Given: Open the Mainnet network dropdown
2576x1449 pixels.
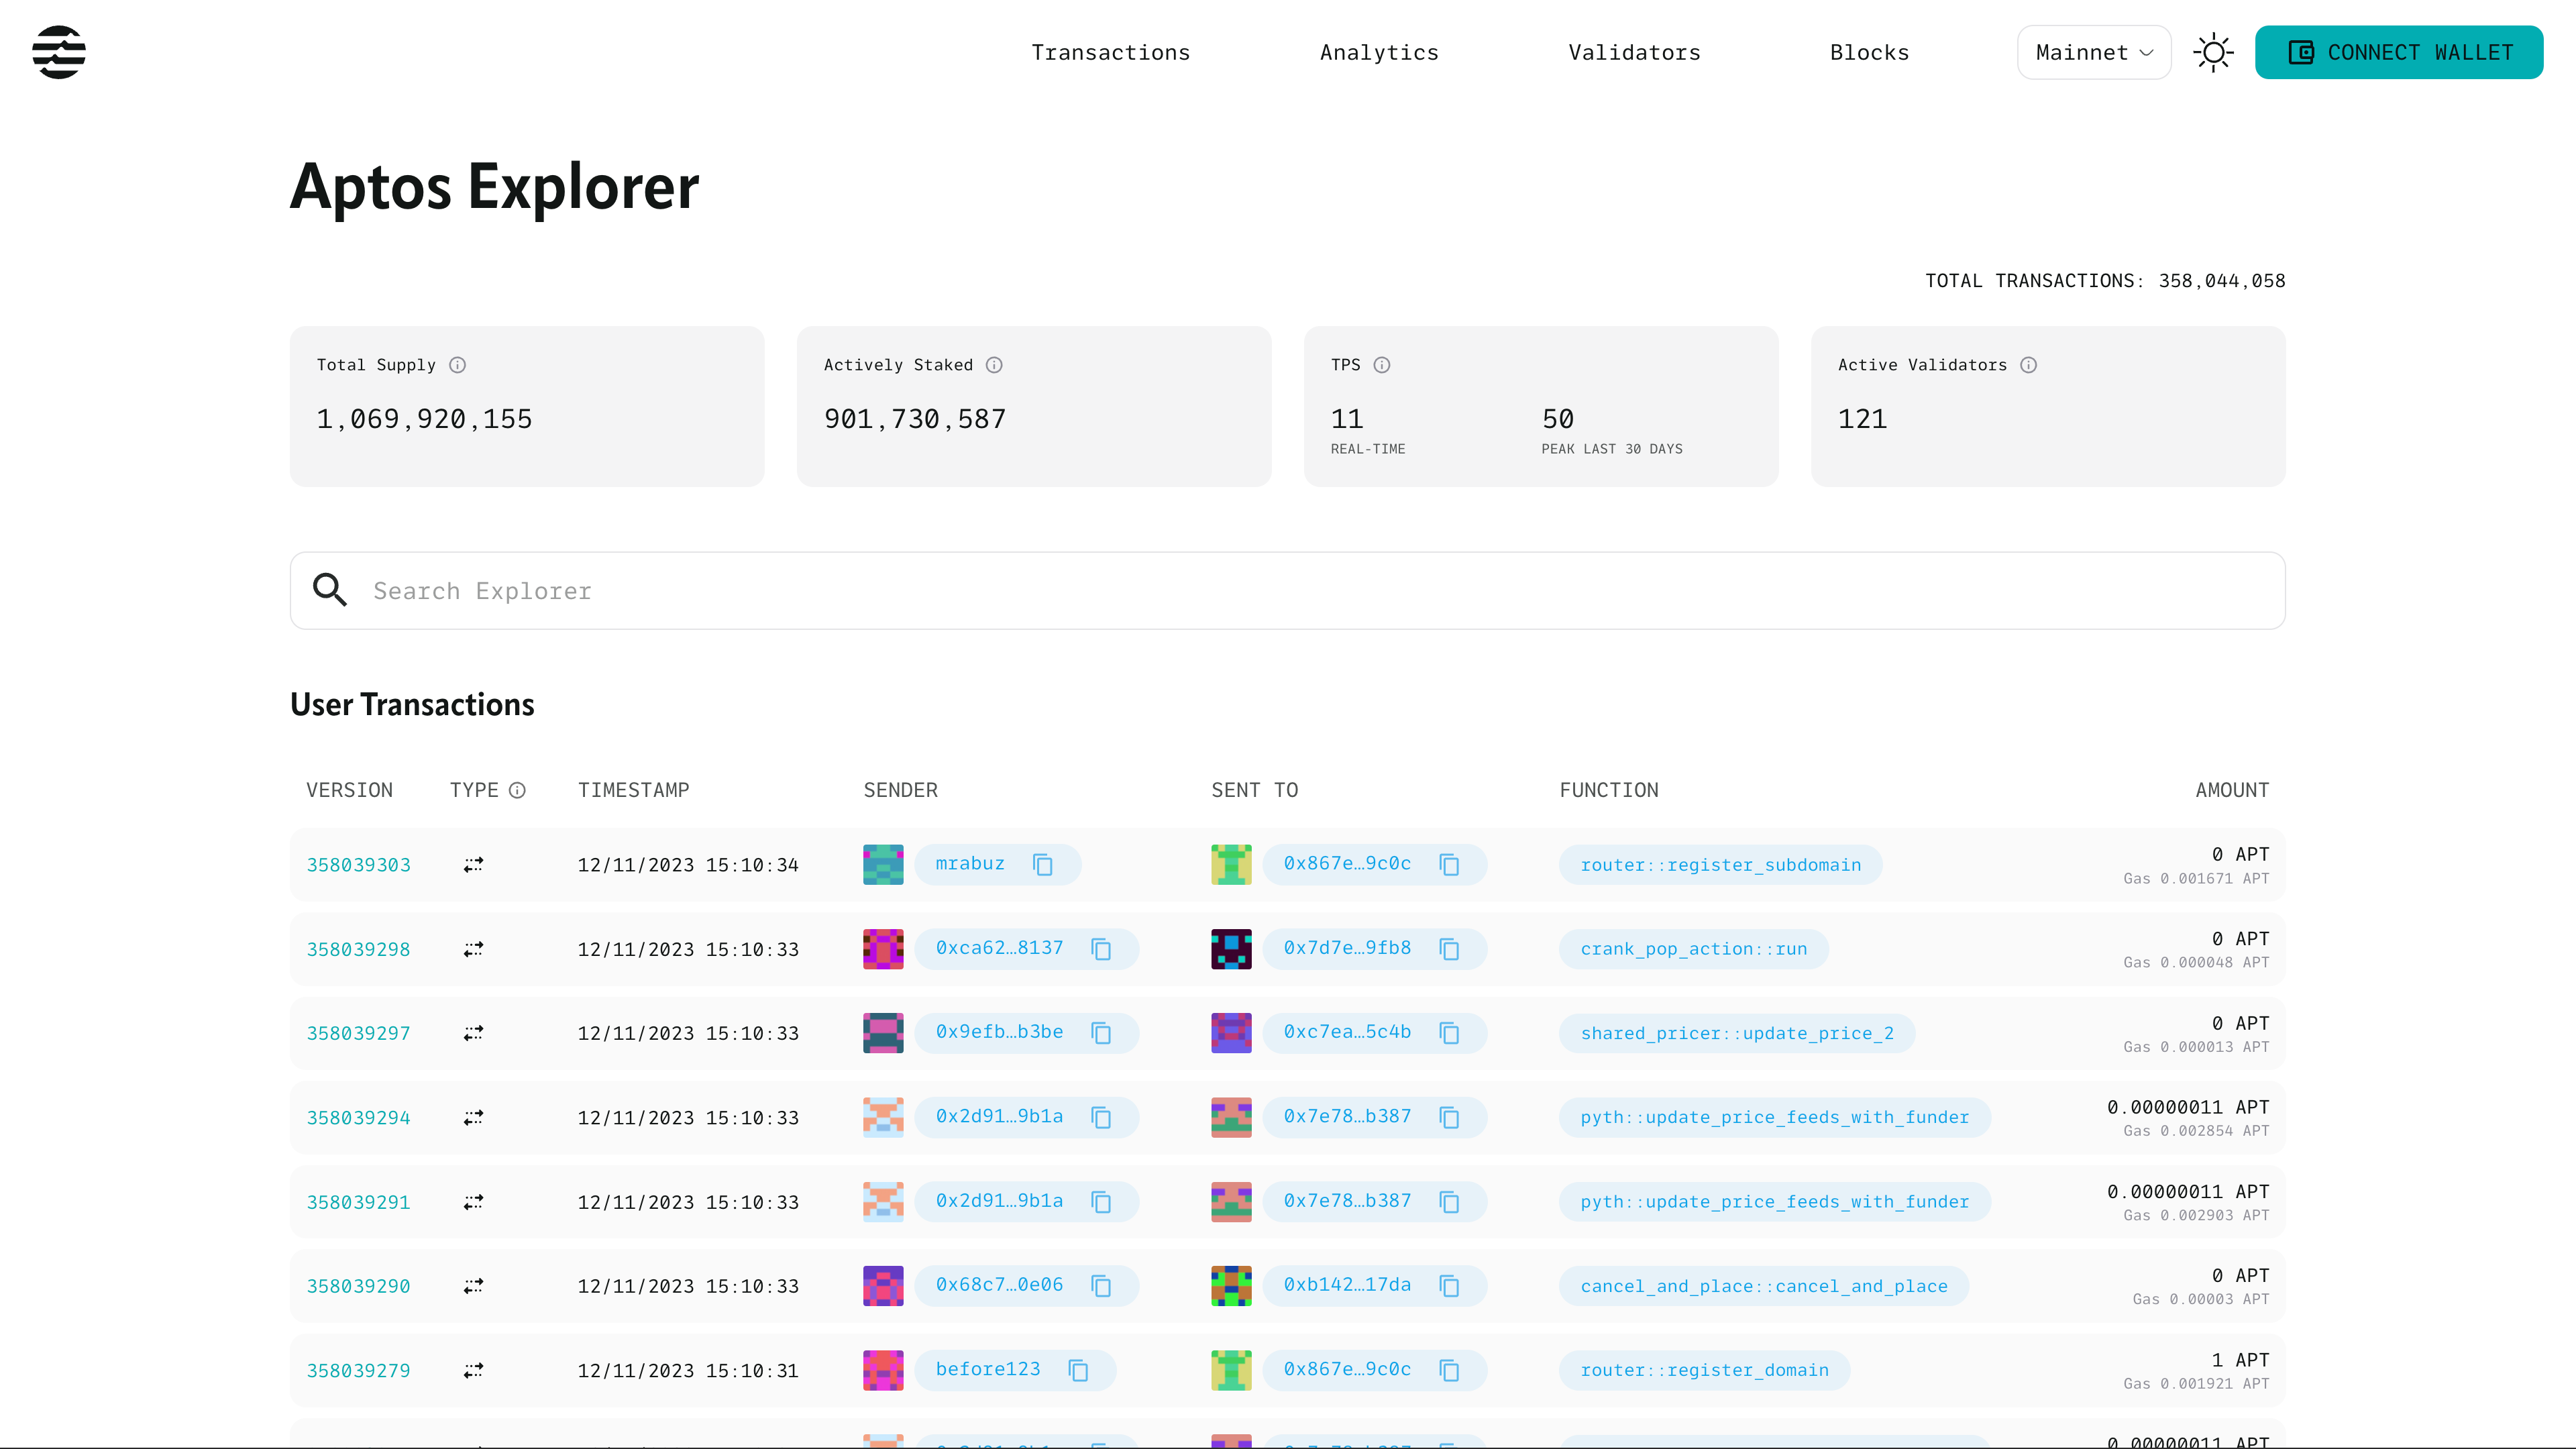Looking at the screenshot, I should pyautogui.click(x=2093, y=52).
